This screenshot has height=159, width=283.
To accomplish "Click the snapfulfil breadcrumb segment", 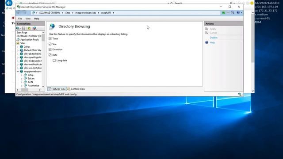I will (x=106, y=13).
